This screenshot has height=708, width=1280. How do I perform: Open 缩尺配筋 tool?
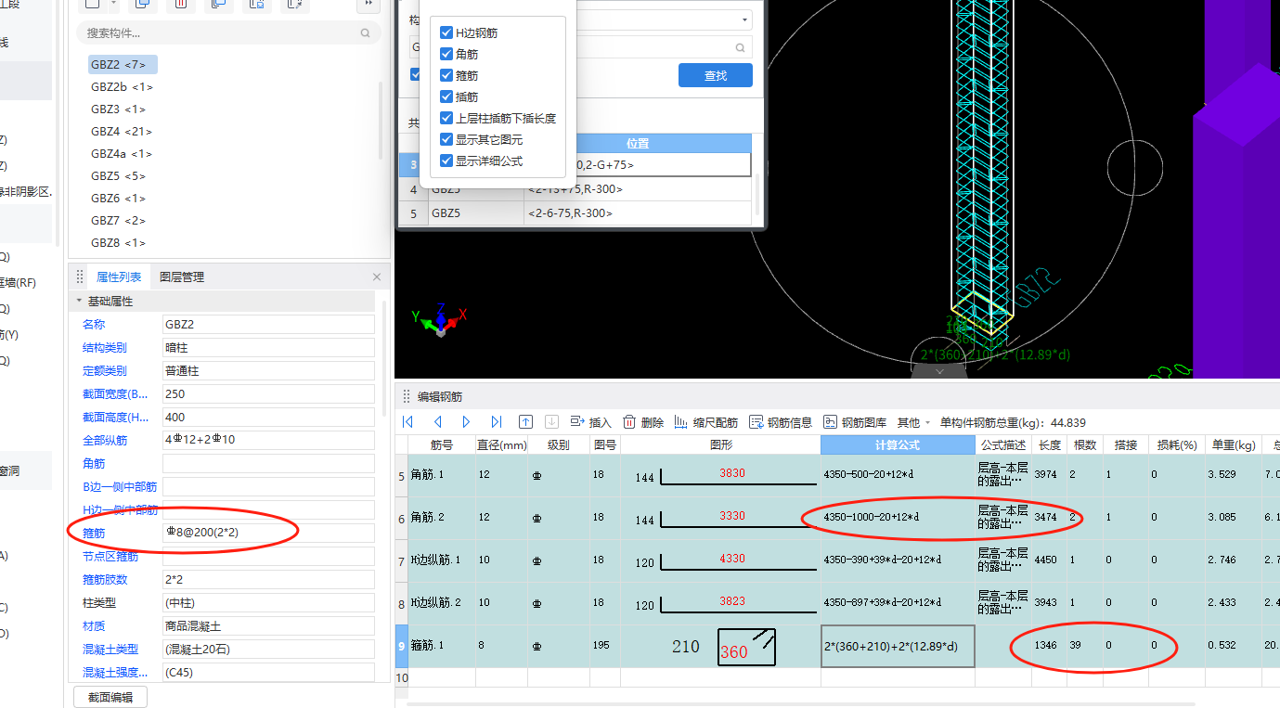click(705, 422)
